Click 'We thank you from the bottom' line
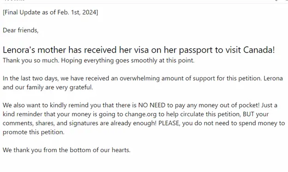Viewport: 288px width, 172px height. click(x=66, y=150)
